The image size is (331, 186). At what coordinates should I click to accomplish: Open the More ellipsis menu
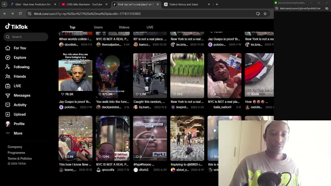(8, 133)
